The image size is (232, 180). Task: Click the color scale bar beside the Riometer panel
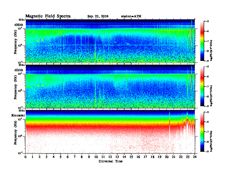[202, 132]
